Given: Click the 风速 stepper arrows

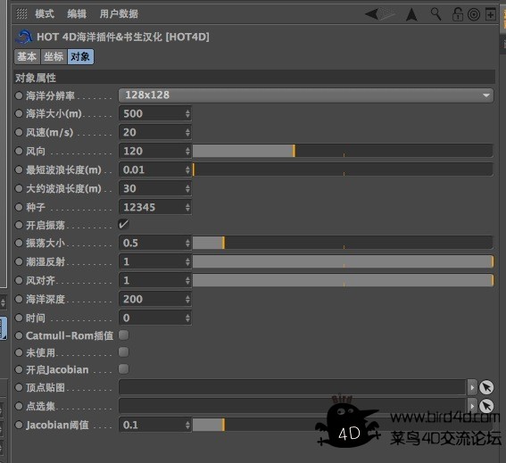Looking at the screenshot, I should (187, 132).
